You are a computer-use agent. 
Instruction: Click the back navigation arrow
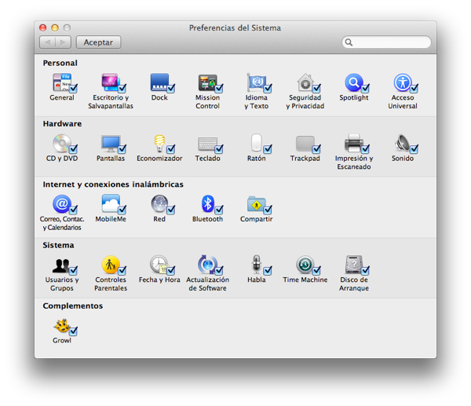(47, 42)
